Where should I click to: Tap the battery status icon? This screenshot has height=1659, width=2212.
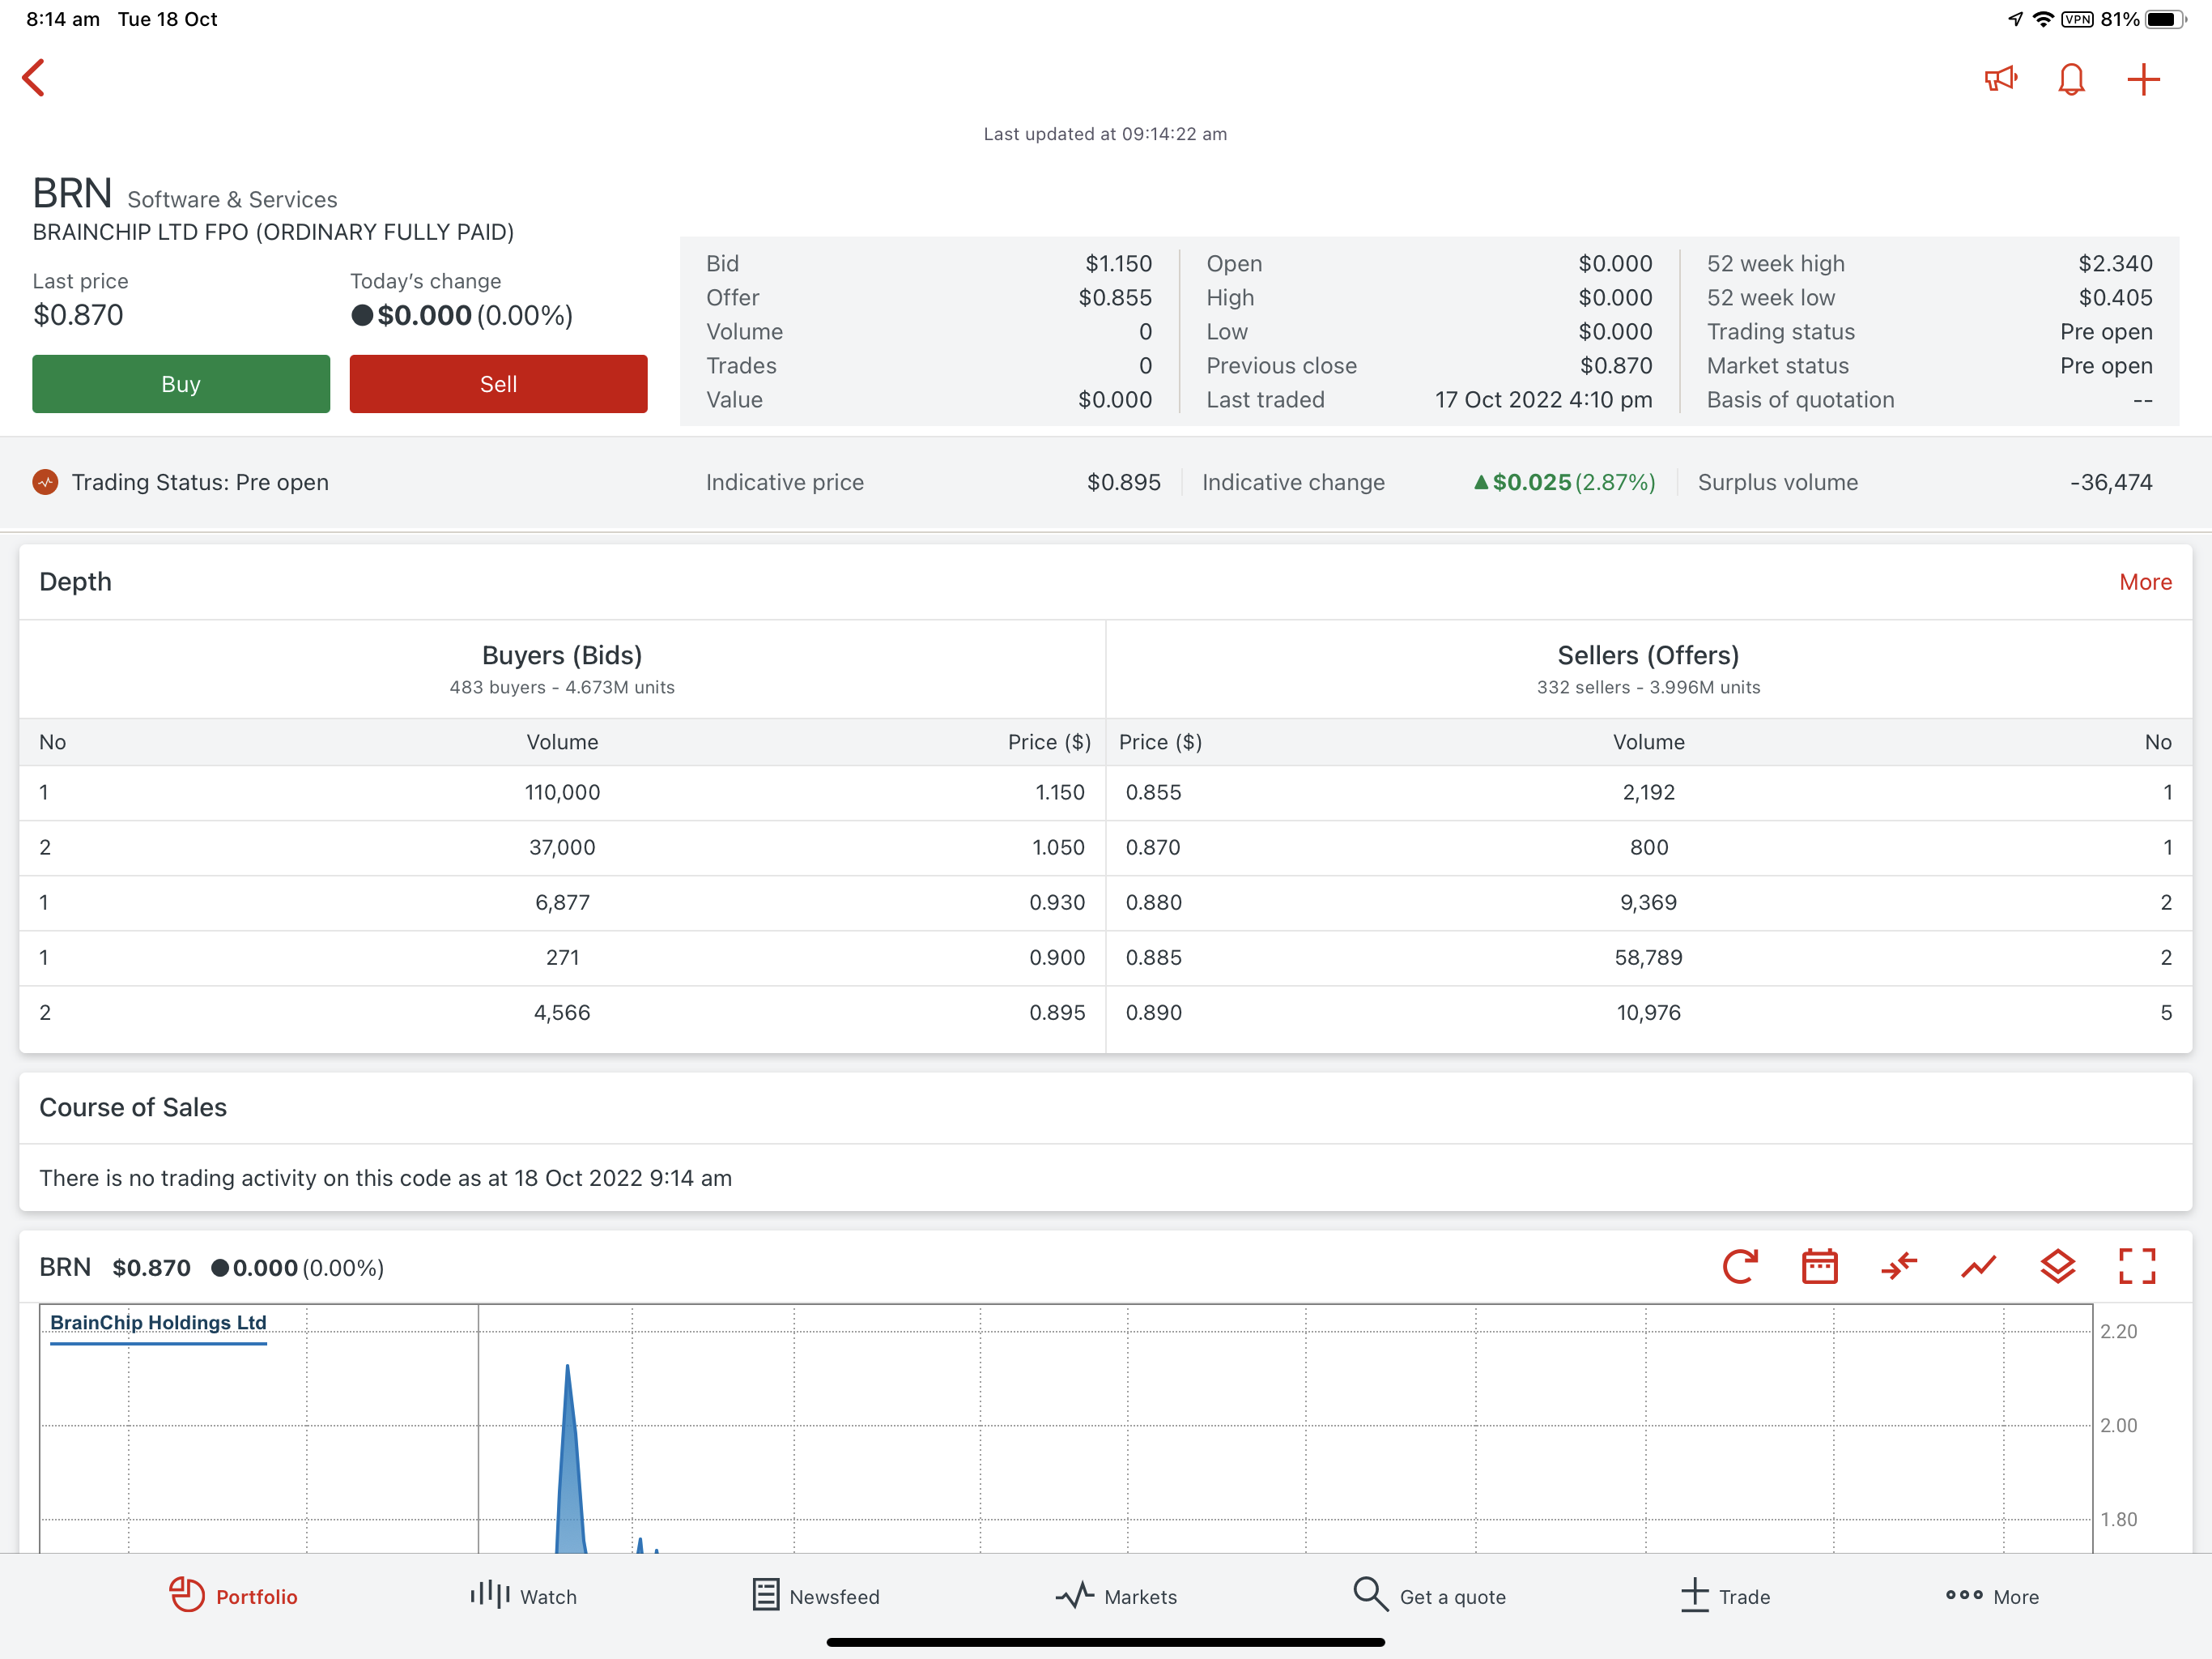[2166, 19]
